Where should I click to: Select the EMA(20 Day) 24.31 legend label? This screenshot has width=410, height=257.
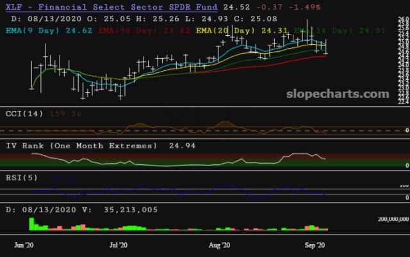242,31
